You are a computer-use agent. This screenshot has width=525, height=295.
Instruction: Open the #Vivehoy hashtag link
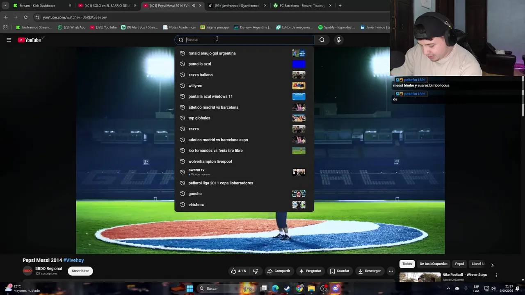(74, 260)
